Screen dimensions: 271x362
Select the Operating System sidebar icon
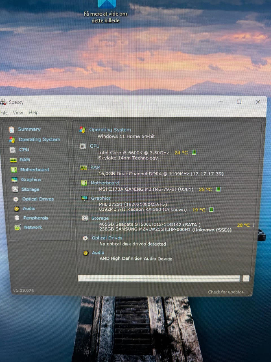12,140
